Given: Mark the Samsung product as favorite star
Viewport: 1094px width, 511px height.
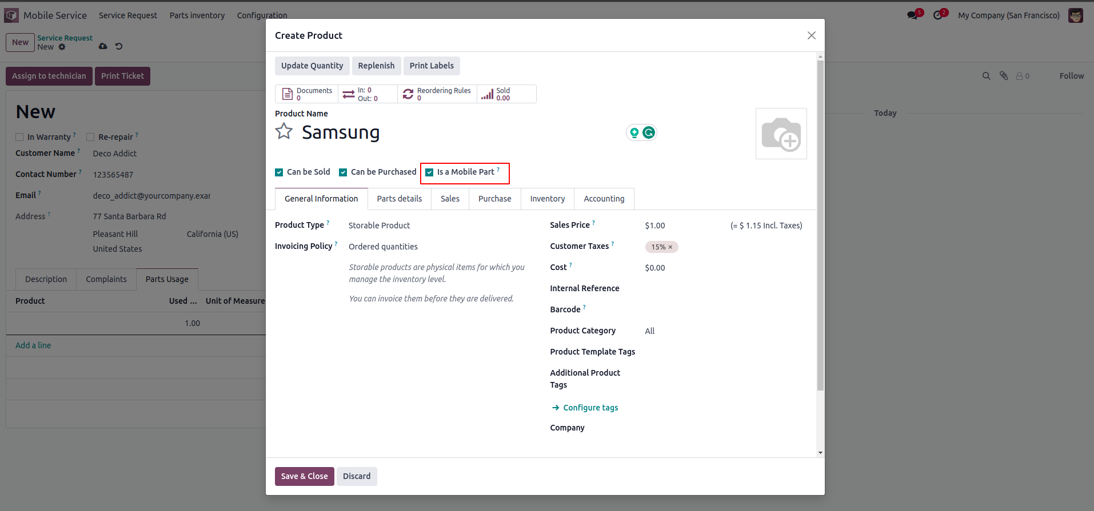Looking at the screenshot, I should (284, 132).
